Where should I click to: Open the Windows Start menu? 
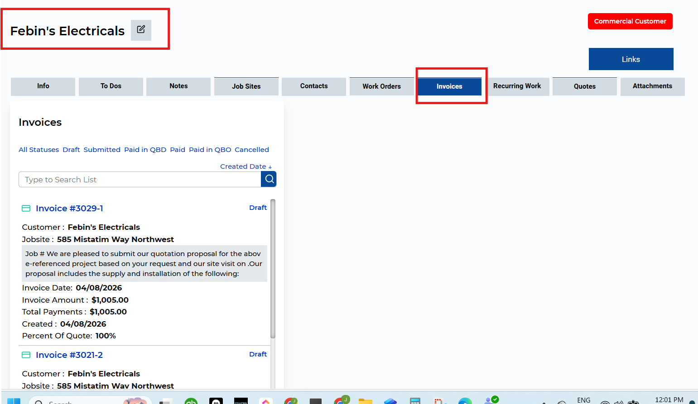coord(14,401)
